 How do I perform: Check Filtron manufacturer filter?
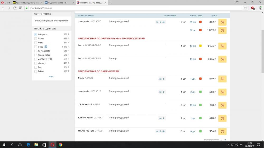pos(36,39)
